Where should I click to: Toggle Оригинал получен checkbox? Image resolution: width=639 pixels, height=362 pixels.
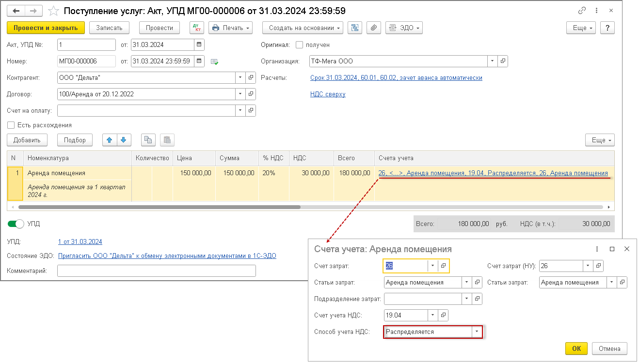(x=299, y=45)
